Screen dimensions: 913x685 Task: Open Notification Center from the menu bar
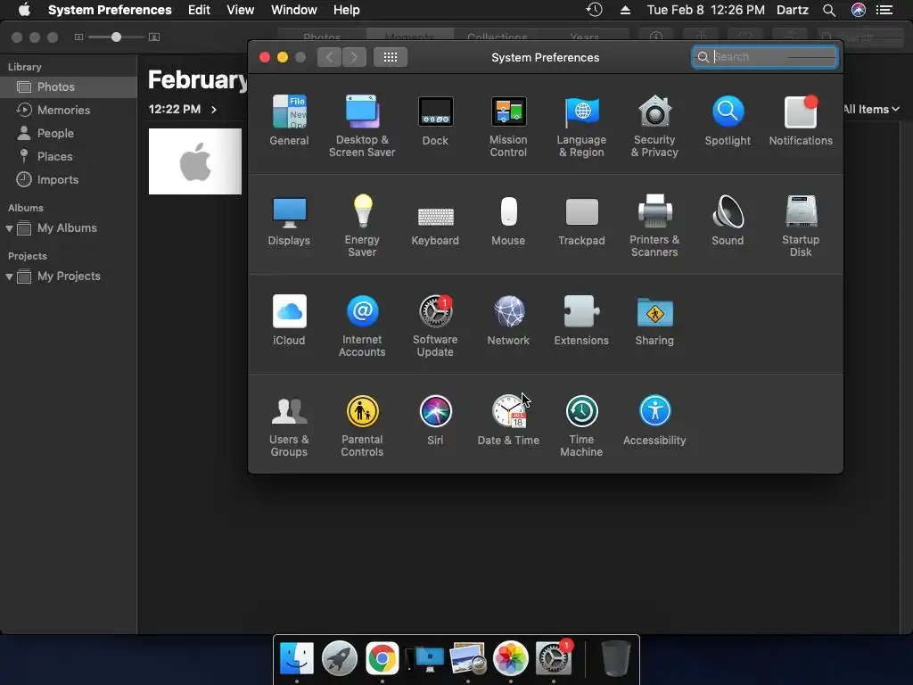885,10
